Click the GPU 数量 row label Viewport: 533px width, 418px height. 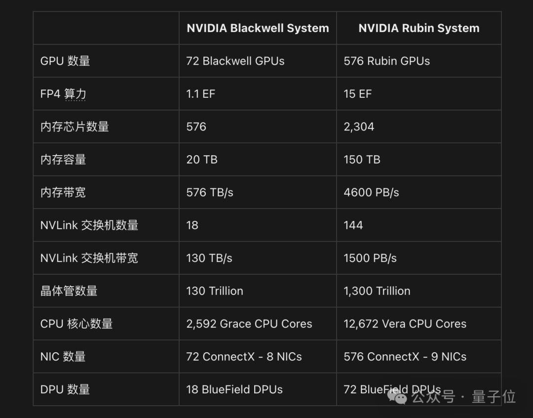click(x=65, y=61)
